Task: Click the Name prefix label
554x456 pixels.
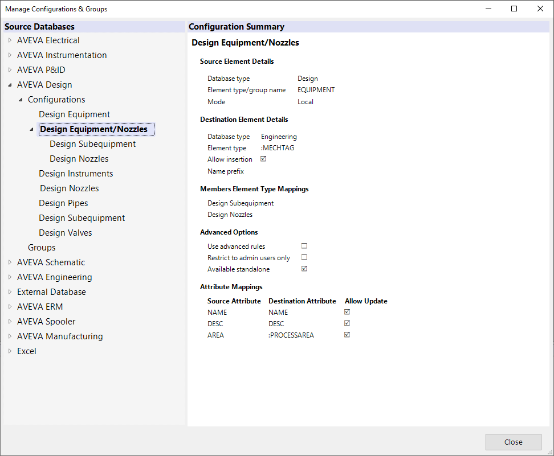Action: point(225,171)
